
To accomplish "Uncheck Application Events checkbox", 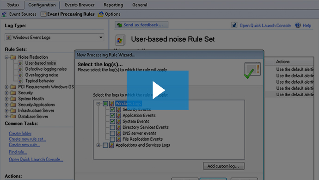I will (x=112, y=116).
